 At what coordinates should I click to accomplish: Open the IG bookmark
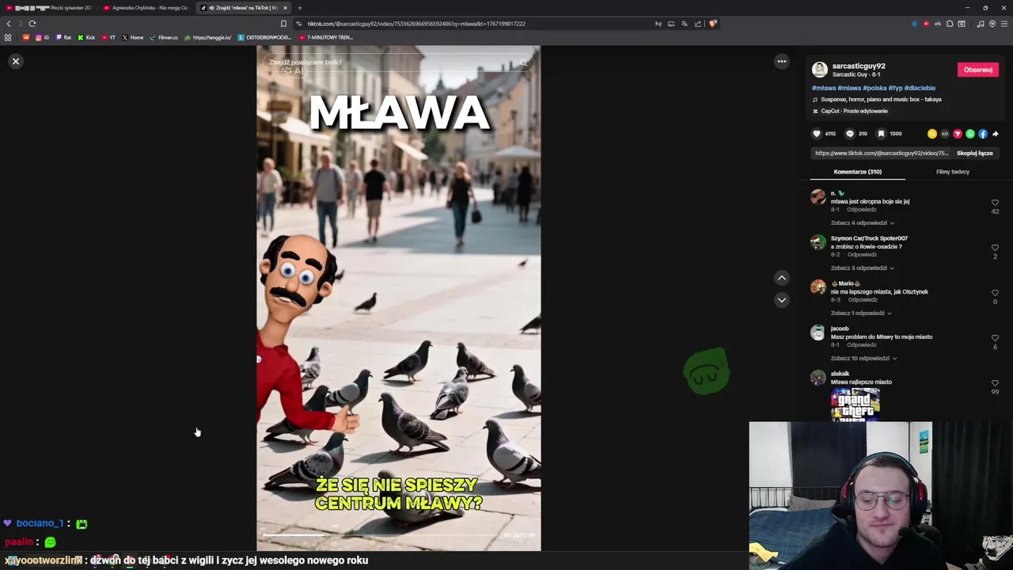coord(42,37)
